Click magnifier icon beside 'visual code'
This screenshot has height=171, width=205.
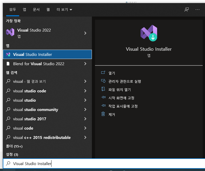(x=8, y=128)
